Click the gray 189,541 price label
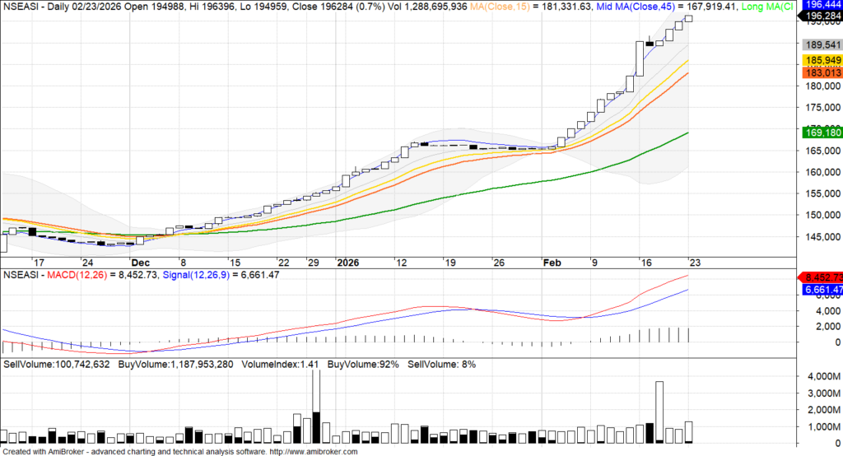 pos(819,45)
